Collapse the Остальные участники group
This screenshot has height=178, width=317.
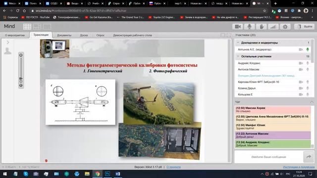238,56
